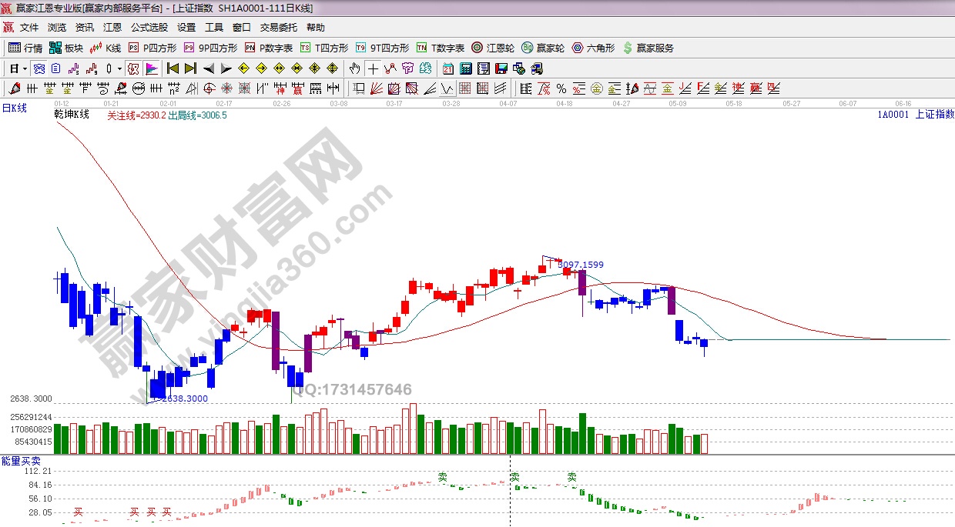The width and height of the screenshot is (955, 527).
Task: Activate the crosshair cursor tool
Action: [x=373, y=68]
